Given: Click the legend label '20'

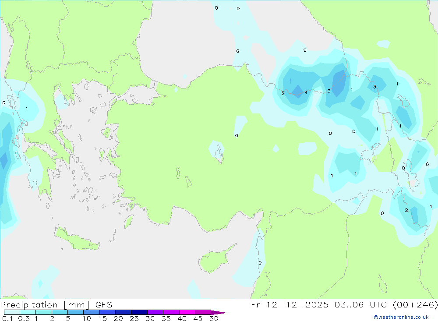Looking at the screenshot, I should click(118, 318).
